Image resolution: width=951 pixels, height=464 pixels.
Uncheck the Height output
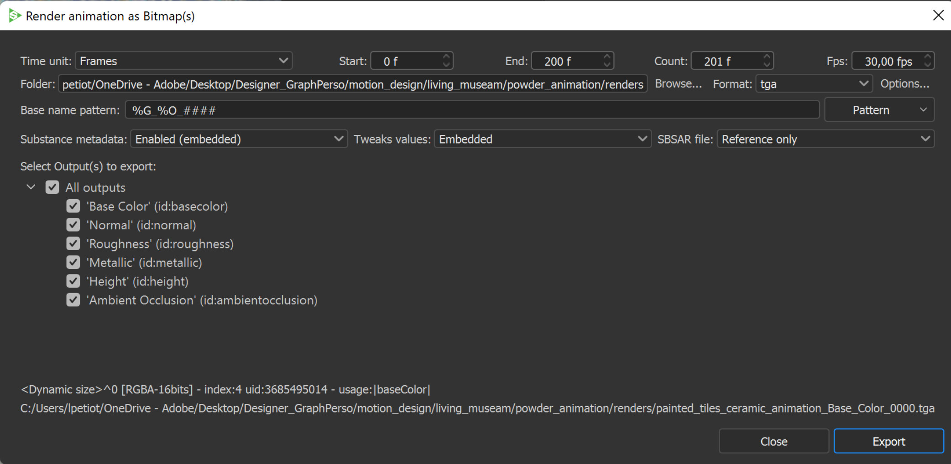[x=73, y=281]
